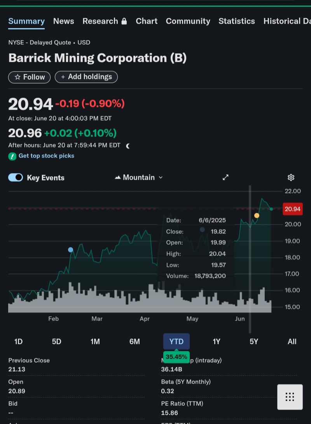
Task: Select the 1Y chart range
Action: tap(217, 342)
